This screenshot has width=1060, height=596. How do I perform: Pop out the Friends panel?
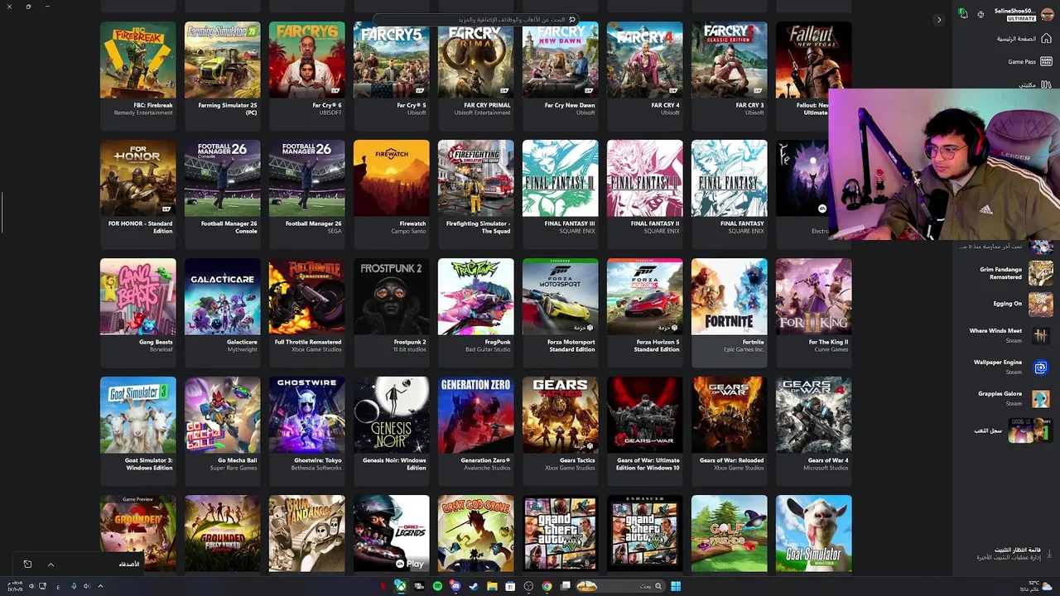coord(27,565)
